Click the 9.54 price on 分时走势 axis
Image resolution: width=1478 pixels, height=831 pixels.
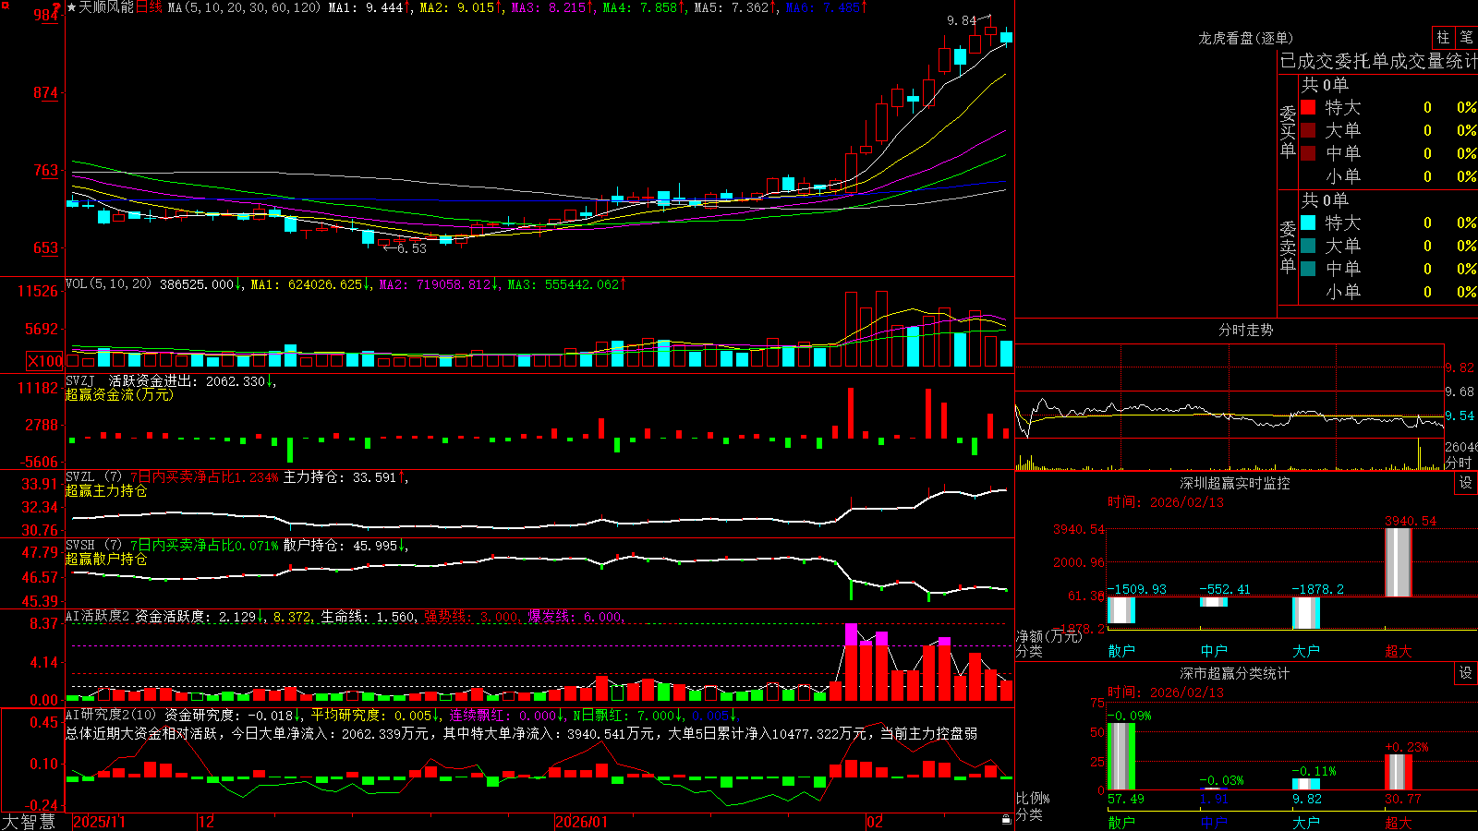[x=1460, y=415]
